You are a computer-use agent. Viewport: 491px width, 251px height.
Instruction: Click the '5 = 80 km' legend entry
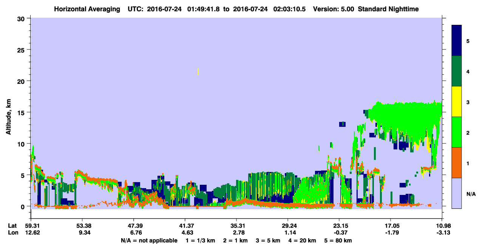pyautogui.click(x=339, y=240)
